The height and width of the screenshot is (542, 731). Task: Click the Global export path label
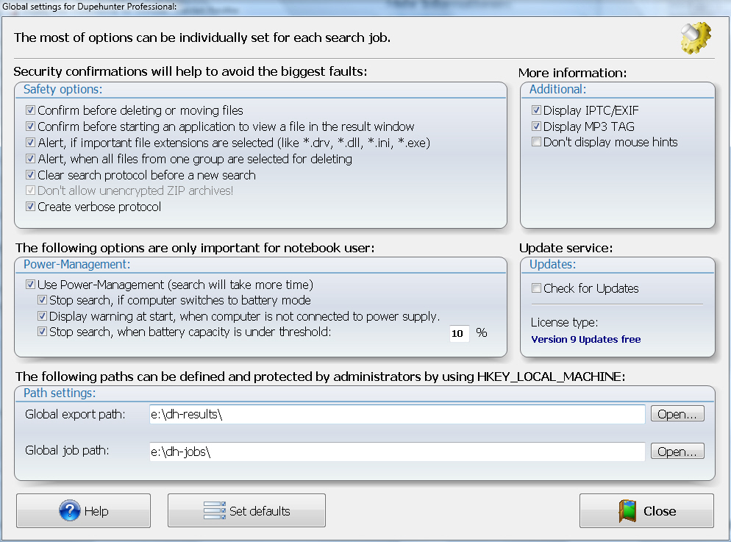point(75,414)
